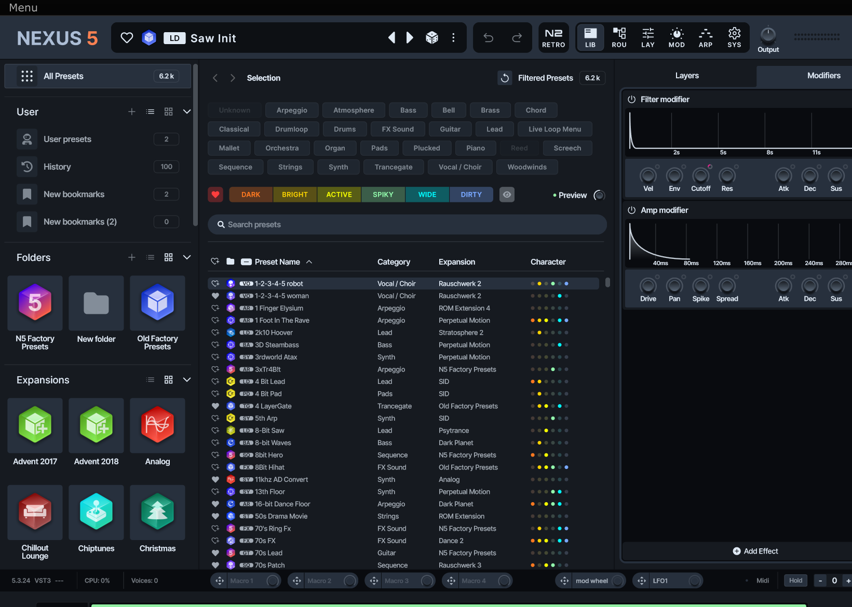Open the MOD modulation view
Viewport: 852px width, 607px height.
coord(677,38)
